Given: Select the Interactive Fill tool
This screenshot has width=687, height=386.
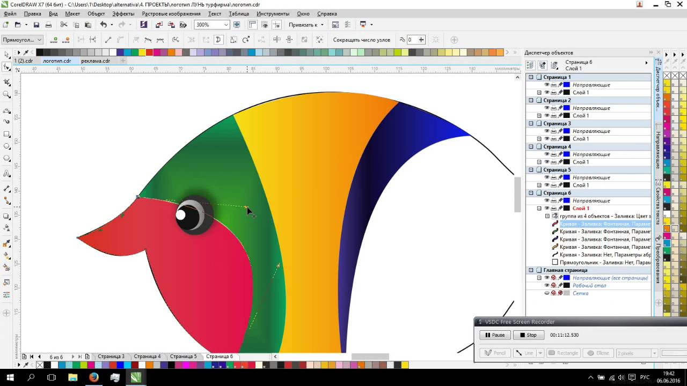Looking at the screenshot, I should pyautogui.click(x=6, y=255).
